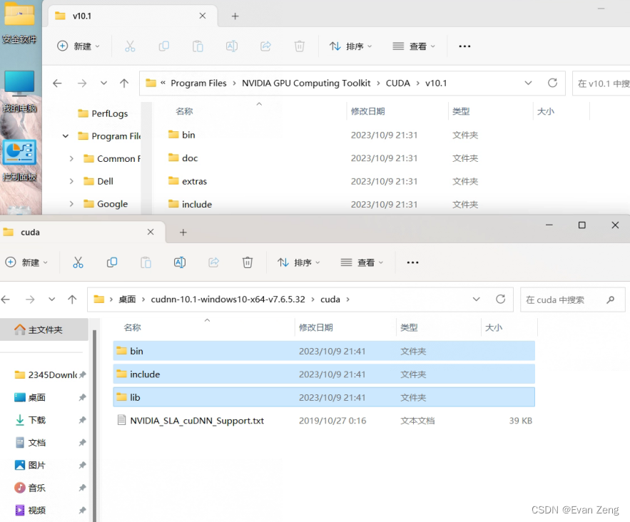Refresh the cuda folder view
The image size is (630, 522).
pyautogui.click(x=500, y=299)
